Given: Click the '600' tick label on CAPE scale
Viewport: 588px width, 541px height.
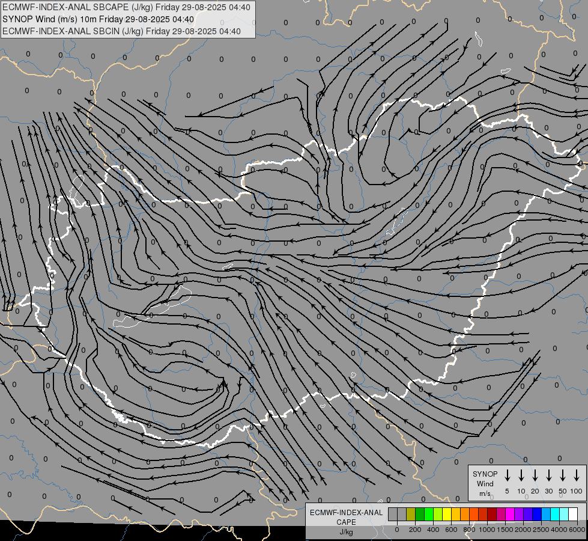Looking at the screenshot, I should pyautogui.click(x=451, y=530).
